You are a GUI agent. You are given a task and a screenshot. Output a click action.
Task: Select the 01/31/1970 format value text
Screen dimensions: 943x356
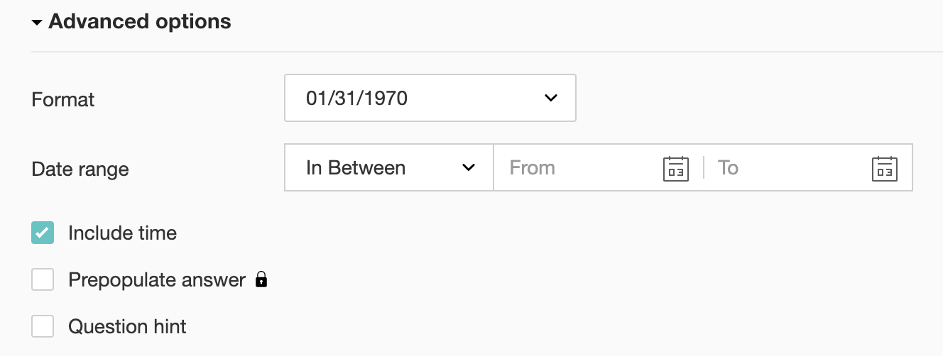(356, 98)
